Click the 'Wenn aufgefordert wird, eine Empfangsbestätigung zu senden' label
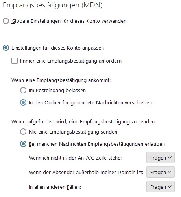The height and width of the screenshot is (197, 181). 83,121
